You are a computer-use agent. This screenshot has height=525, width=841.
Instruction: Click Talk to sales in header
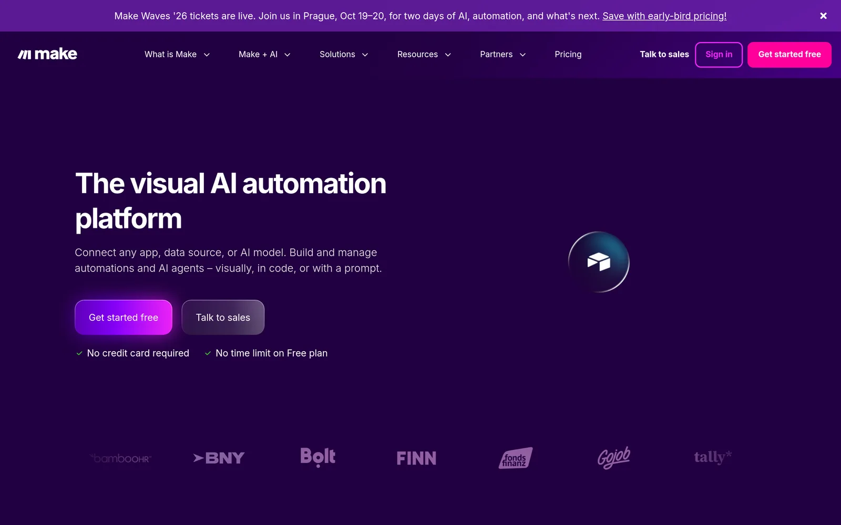pyautogui.click(x=664, y=54)
